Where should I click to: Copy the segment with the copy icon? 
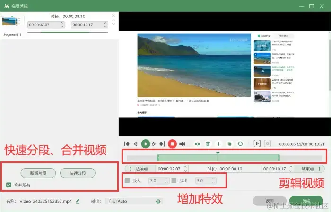tap(229, 144)
